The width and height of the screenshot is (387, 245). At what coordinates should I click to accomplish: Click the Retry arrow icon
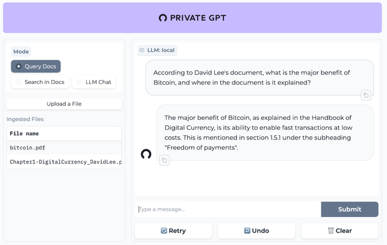tap(164, 231)
